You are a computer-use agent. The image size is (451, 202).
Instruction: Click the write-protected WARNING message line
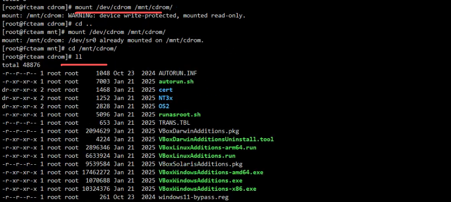point(124,15)
